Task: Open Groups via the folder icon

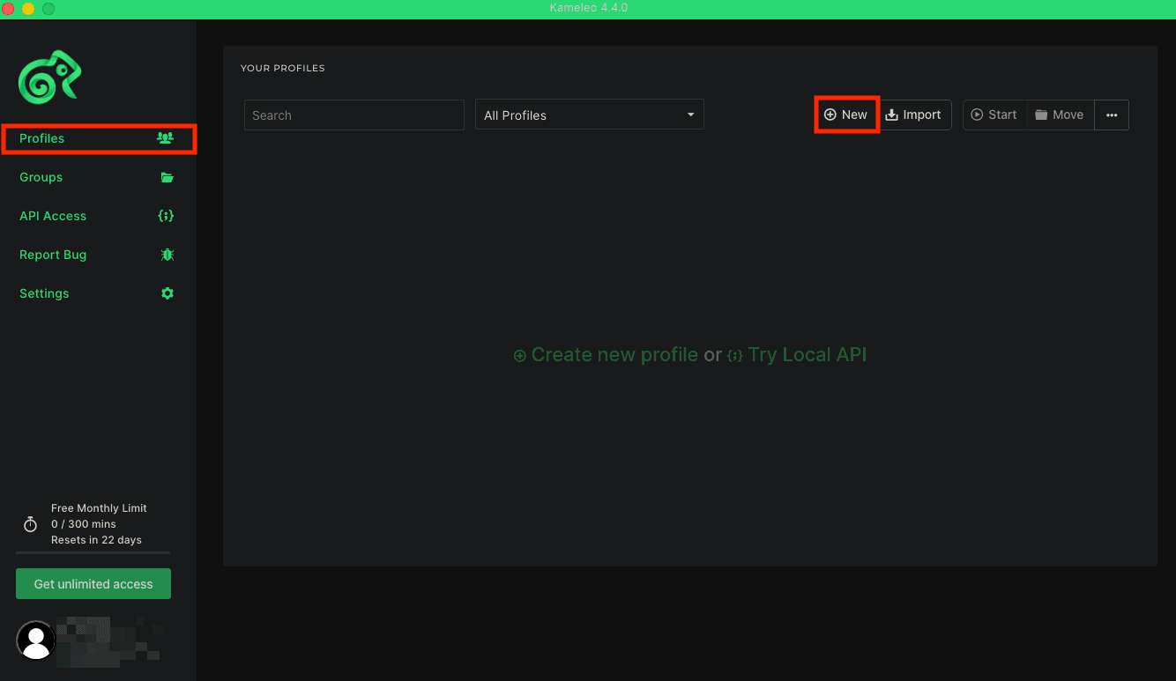Action: (167, 177)
